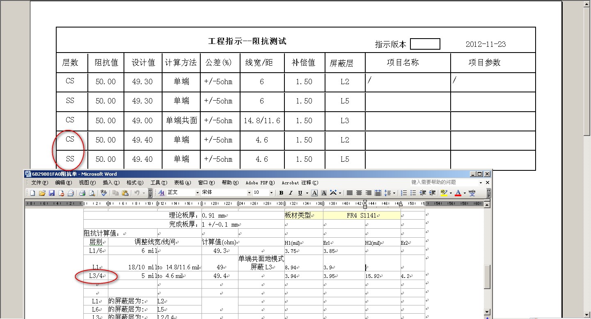Open the 插入(I) menu
This screenshot has height=319, width=591.
click(x=111, y=183)
